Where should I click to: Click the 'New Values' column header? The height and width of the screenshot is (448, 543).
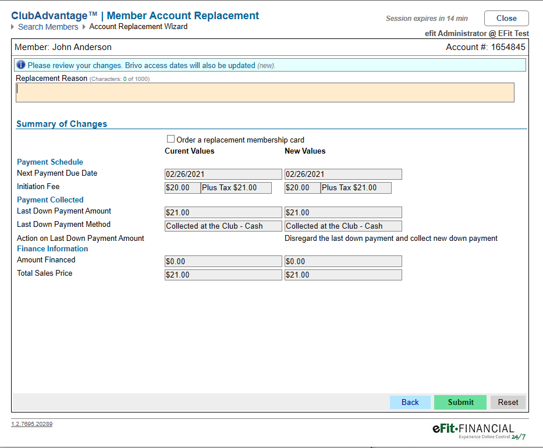tap(305, 151)
